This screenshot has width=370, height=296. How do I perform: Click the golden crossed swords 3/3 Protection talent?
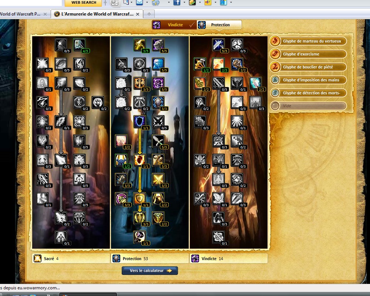coord(158,179)
